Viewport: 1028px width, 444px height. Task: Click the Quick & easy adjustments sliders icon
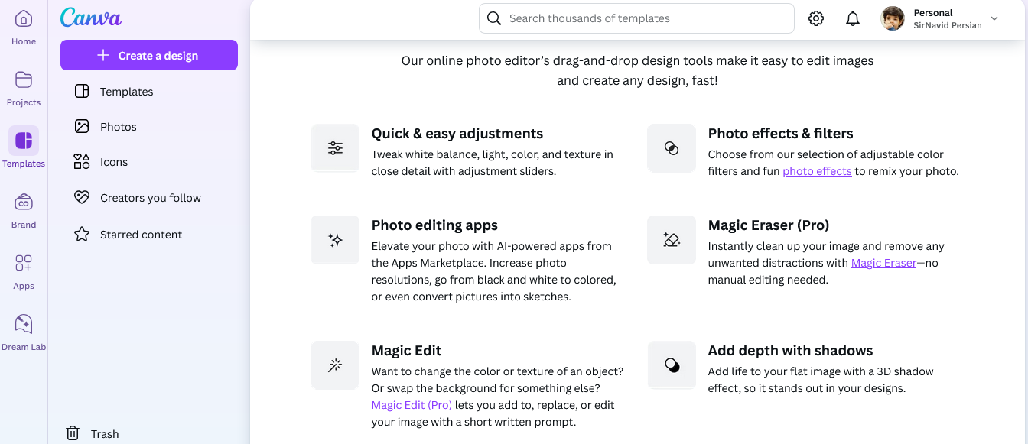point(335,148)
